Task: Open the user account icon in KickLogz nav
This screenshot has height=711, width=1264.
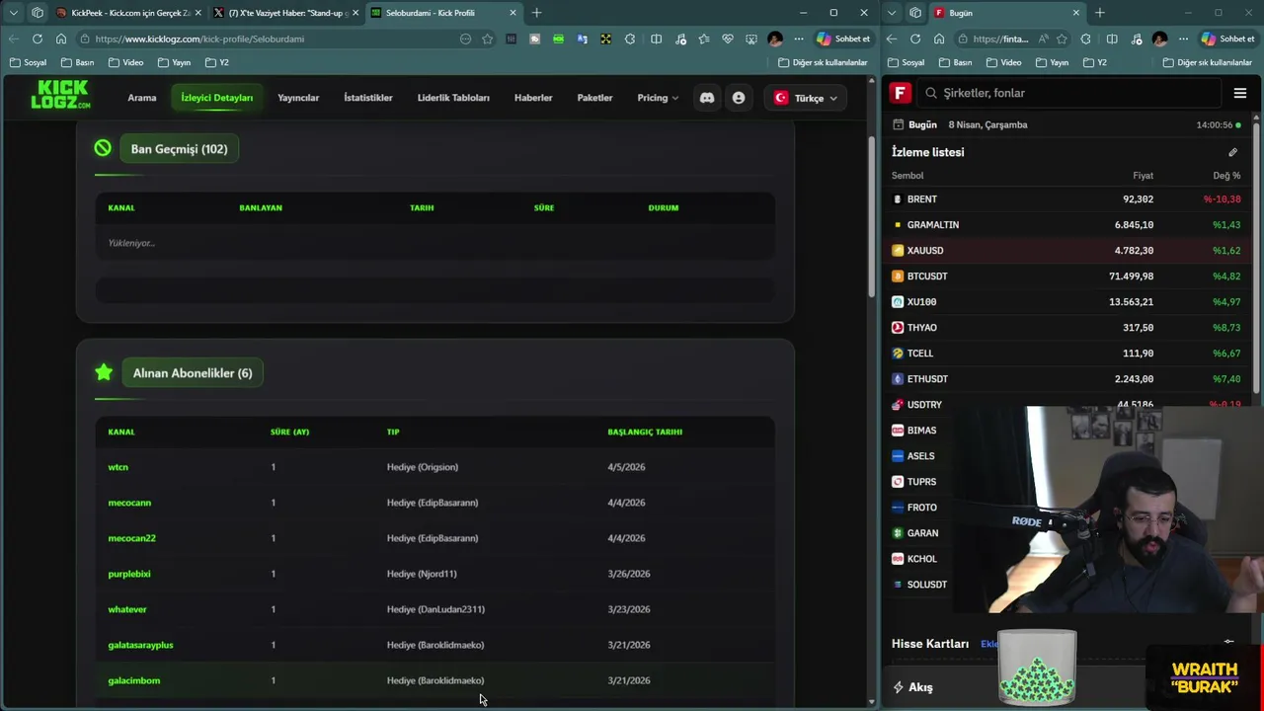Action: click(739, 98)
